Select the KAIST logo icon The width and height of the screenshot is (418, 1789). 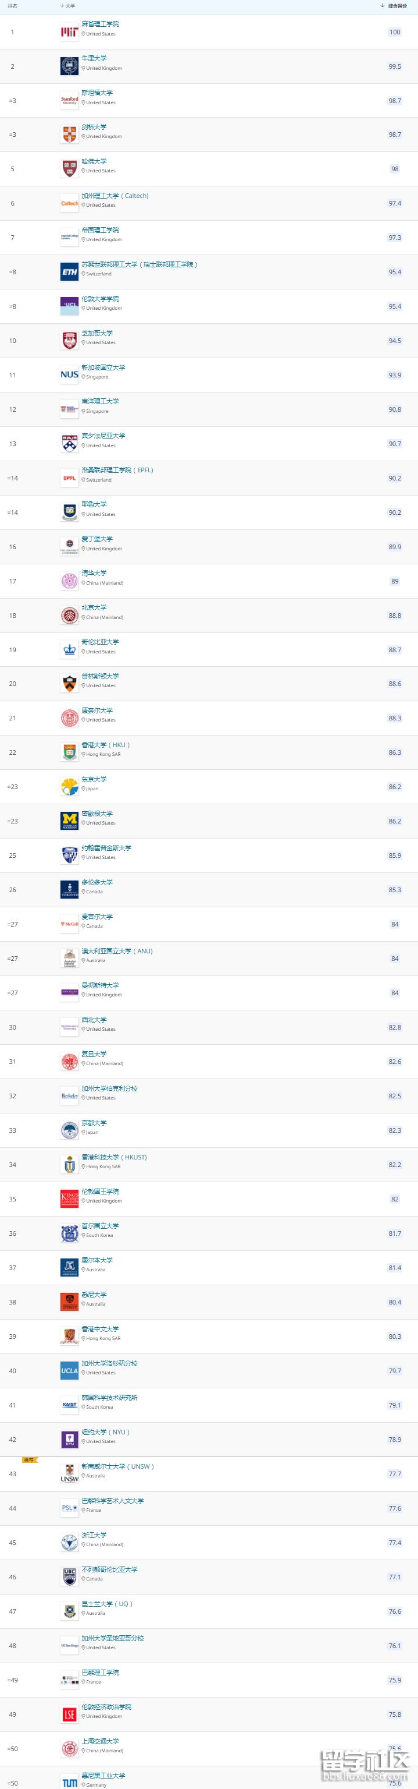69,1405
